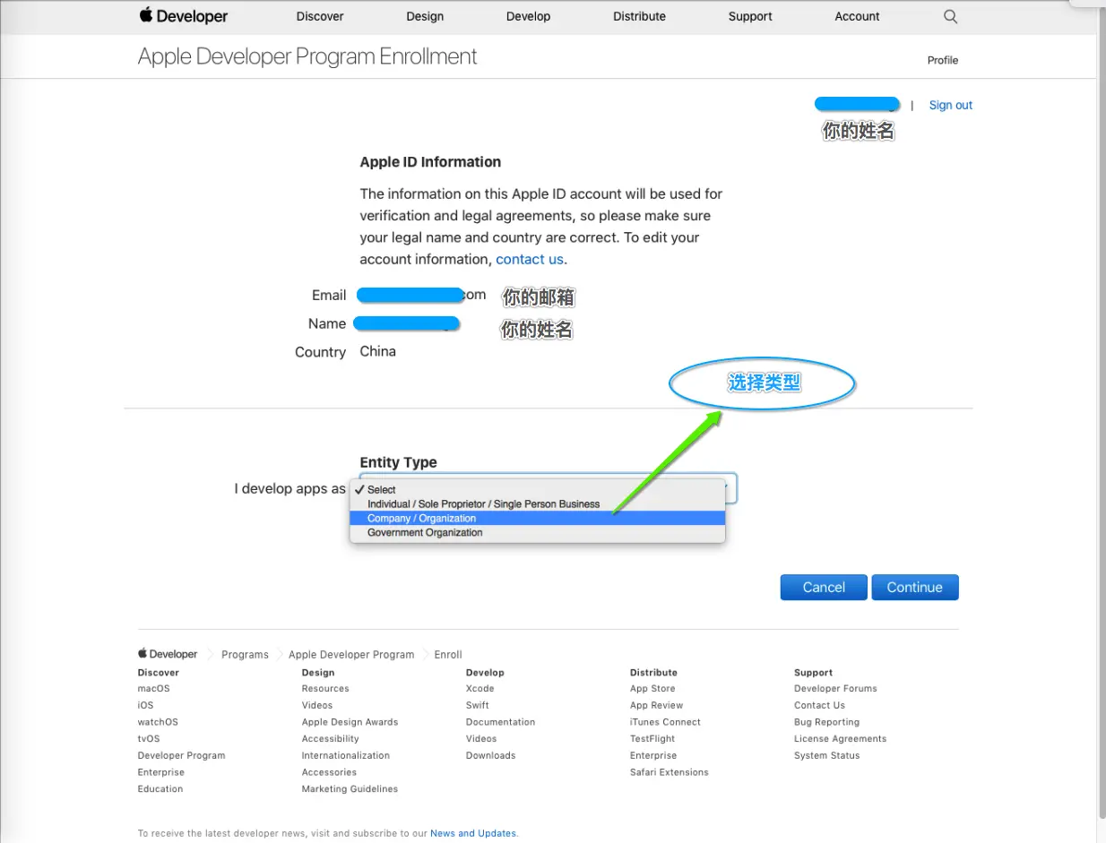Click the Apple Developer breadcrumb logo in footer

[168, 654]
